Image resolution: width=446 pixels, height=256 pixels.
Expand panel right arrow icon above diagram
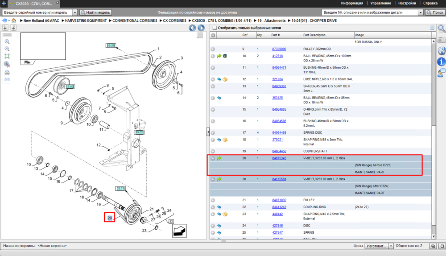coord(13,28)
